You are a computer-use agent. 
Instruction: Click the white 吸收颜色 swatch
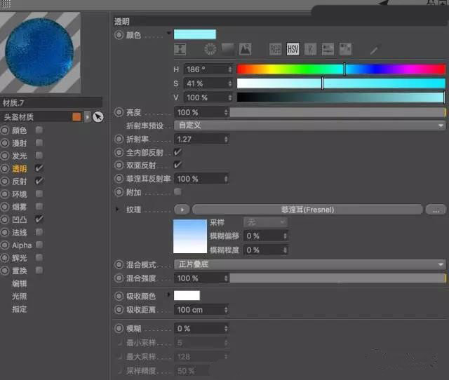pyautogui.click(x=187, y=296)
